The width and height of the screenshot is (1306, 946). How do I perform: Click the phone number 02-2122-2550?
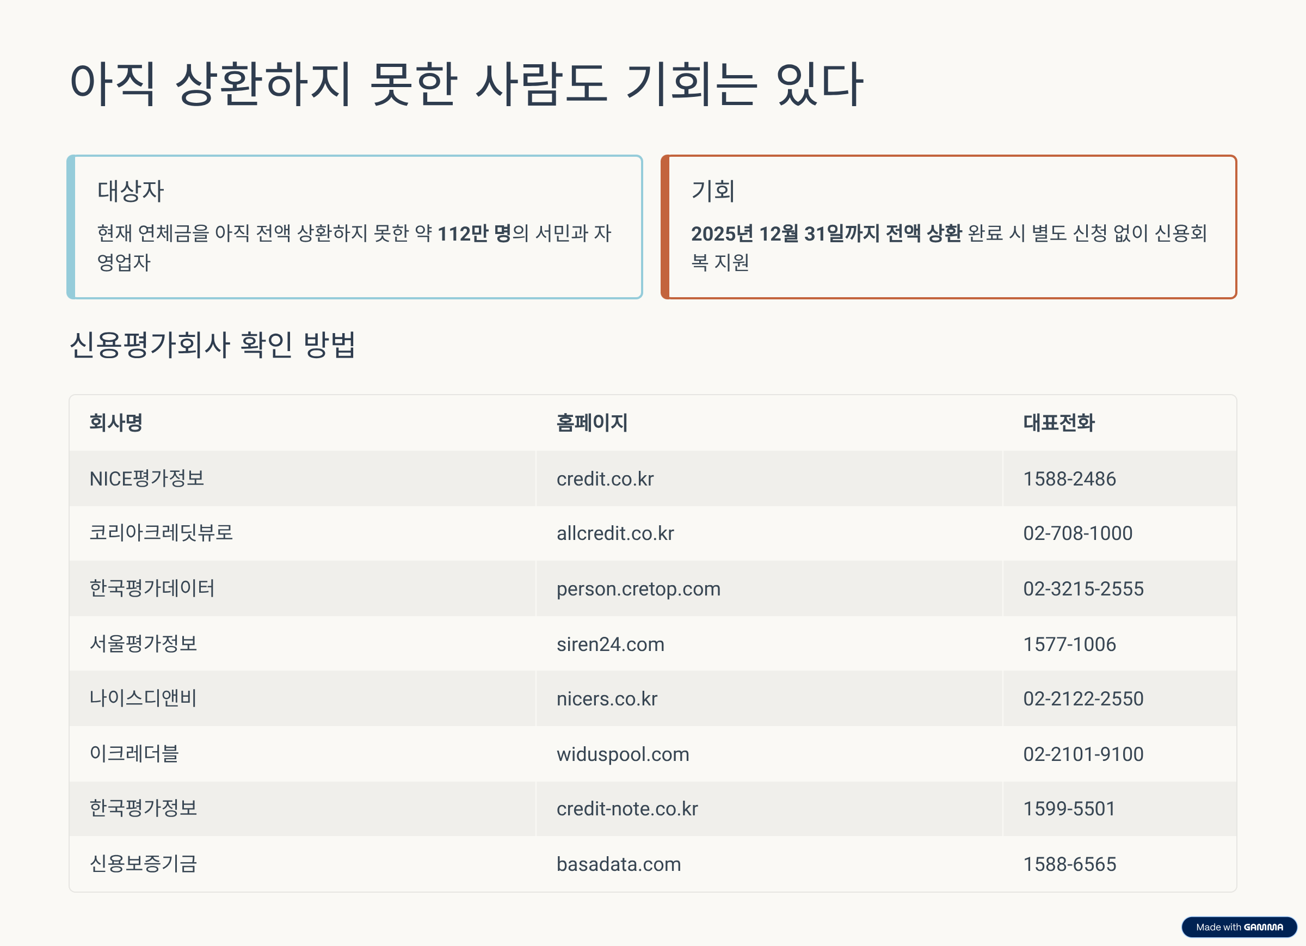[1083, 699]
